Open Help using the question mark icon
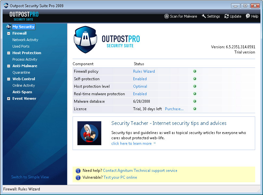 pos(248,16)
